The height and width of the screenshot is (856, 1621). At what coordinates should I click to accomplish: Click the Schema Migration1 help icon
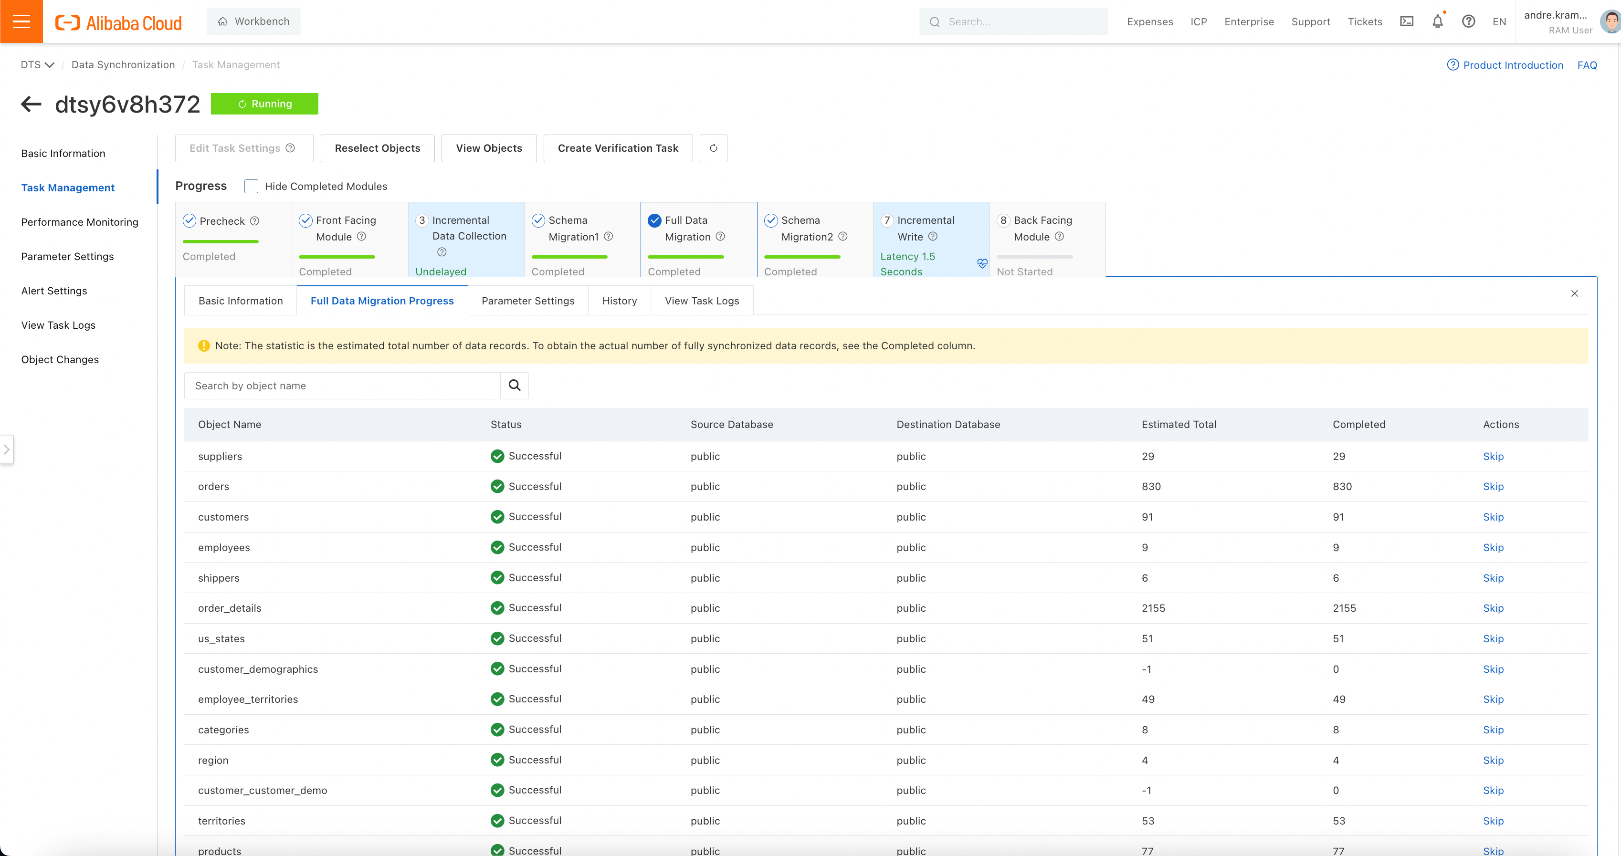609,237
